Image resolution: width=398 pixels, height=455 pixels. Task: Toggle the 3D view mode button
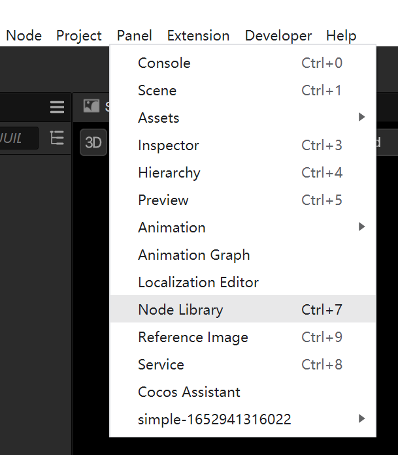[93, 142]
